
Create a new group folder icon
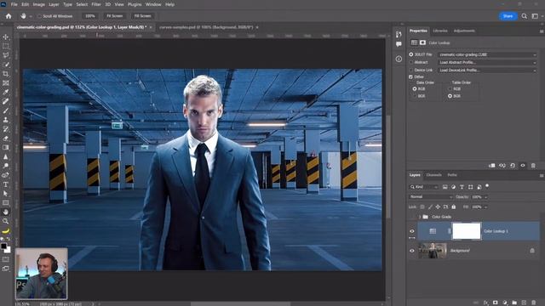pos(514,303)
